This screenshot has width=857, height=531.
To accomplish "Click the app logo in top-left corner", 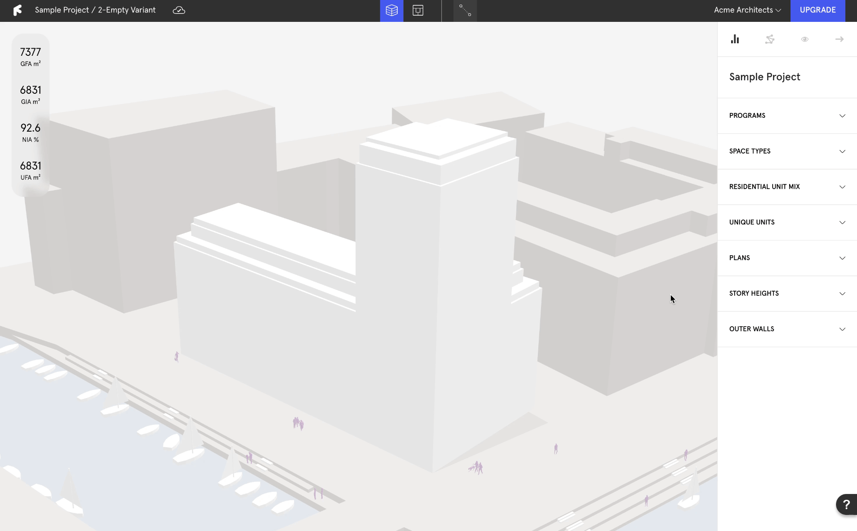I will 17,10.
